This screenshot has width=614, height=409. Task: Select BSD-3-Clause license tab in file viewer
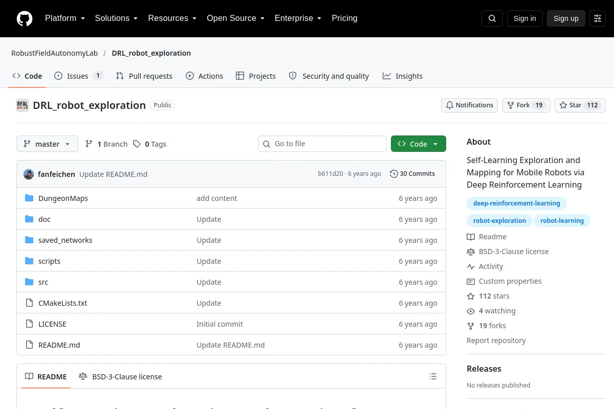[x=120, y=377]
